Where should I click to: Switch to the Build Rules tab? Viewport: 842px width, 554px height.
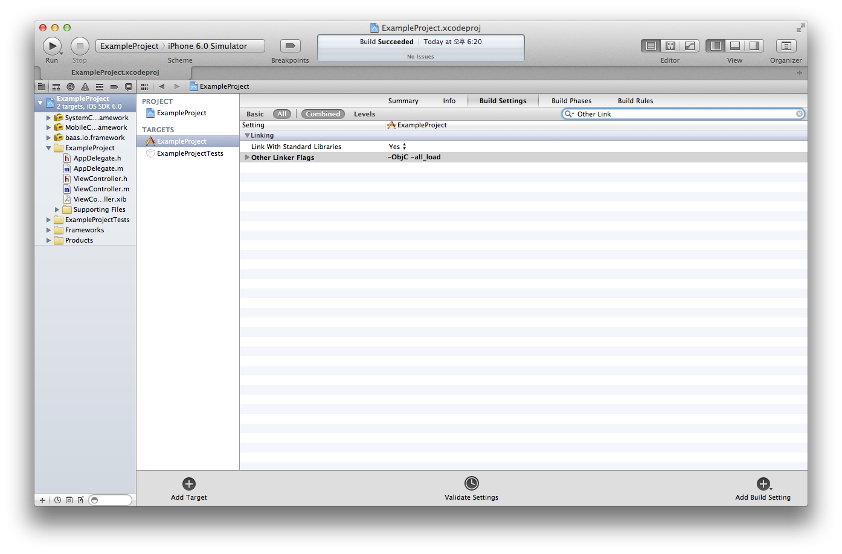635,101
